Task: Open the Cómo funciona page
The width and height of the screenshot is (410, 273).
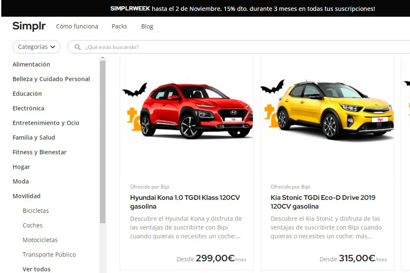Action: point(77,26)
